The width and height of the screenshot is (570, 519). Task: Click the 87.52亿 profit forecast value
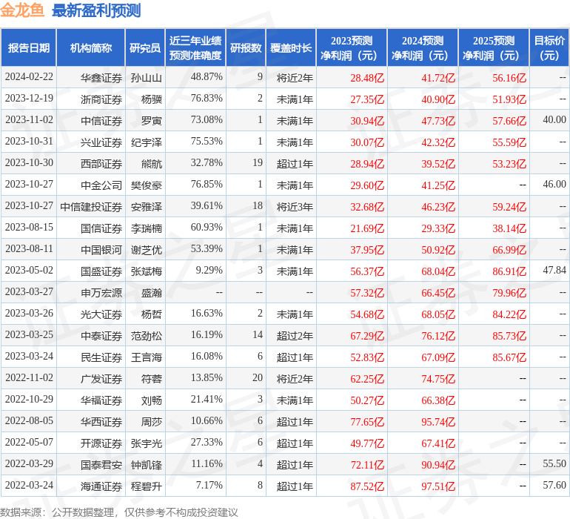pos(367,486)
